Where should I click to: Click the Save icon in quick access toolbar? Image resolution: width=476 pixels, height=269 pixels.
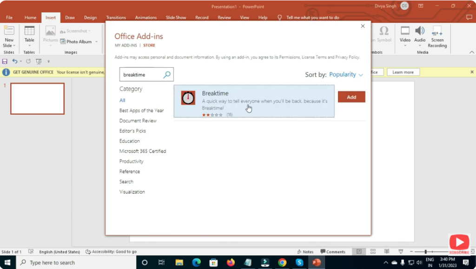point(5,61)
